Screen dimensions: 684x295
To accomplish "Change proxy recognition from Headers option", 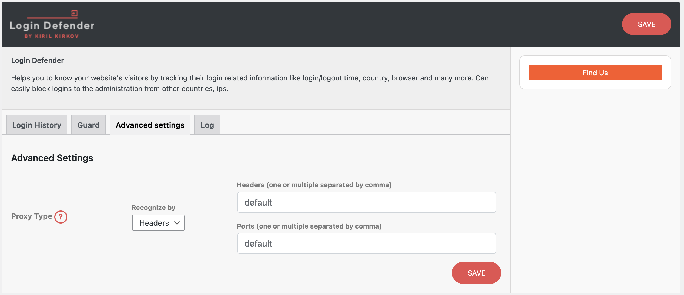I will (158, 223).
